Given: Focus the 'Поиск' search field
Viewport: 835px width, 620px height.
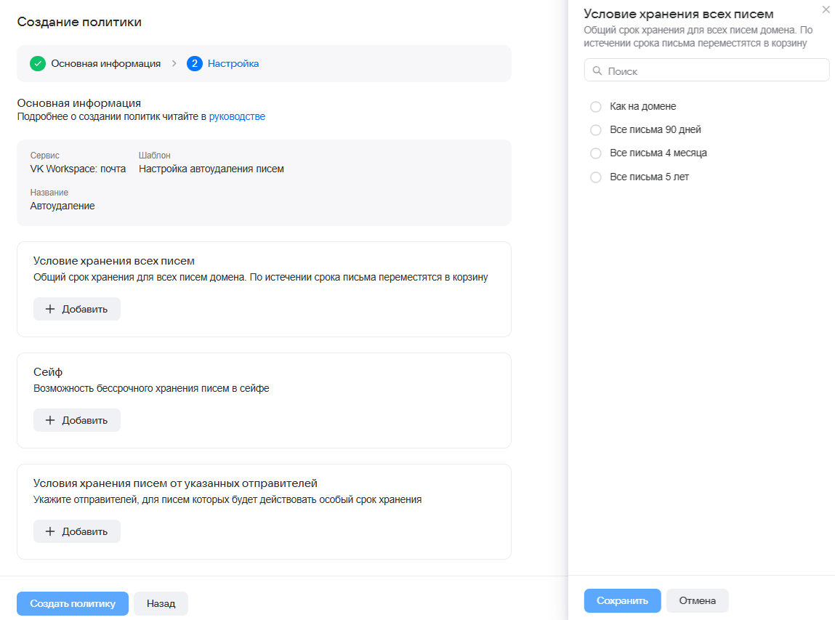Looking at the screenshot, I should [712, 71].
